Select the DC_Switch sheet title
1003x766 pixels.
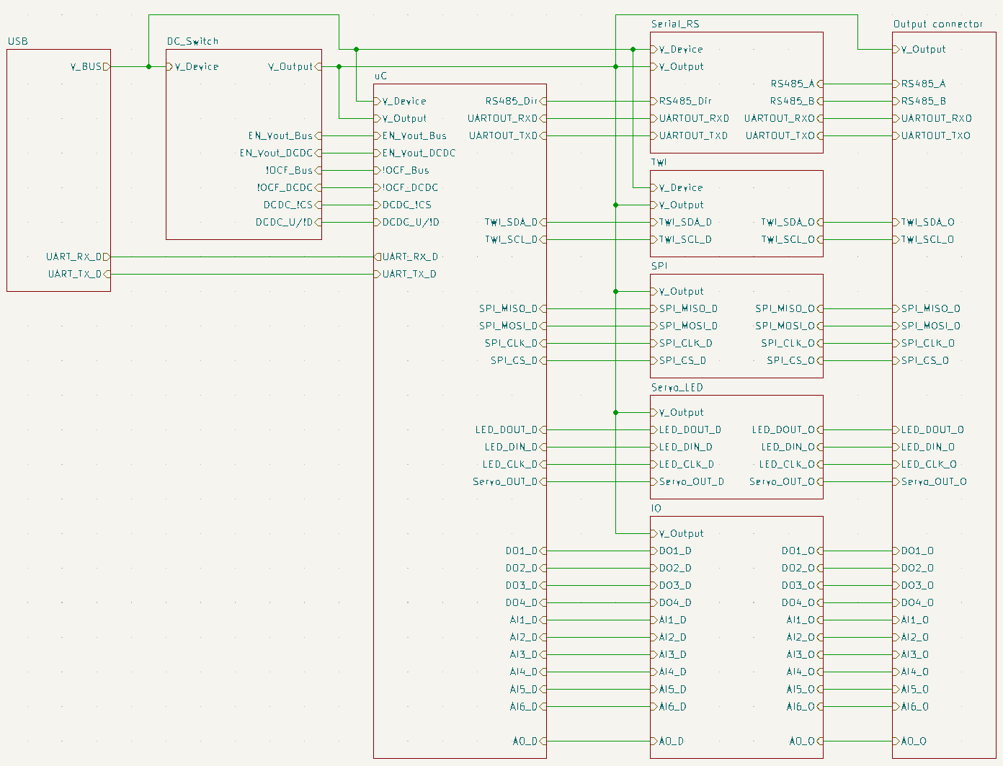(x=192, y=41)
